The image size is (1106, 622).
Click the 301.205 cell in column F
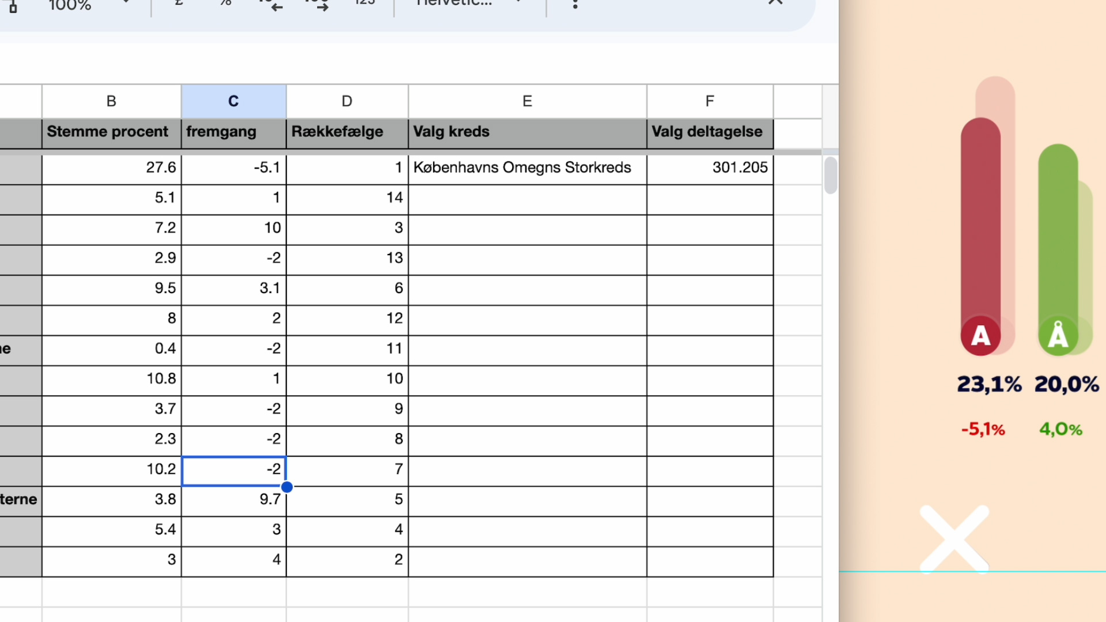(x=710, y=168)
